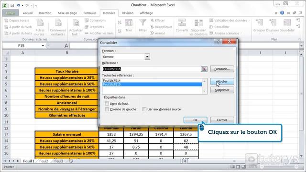
Task: Switch to the Révision tab
Action: tap(128, 13)
